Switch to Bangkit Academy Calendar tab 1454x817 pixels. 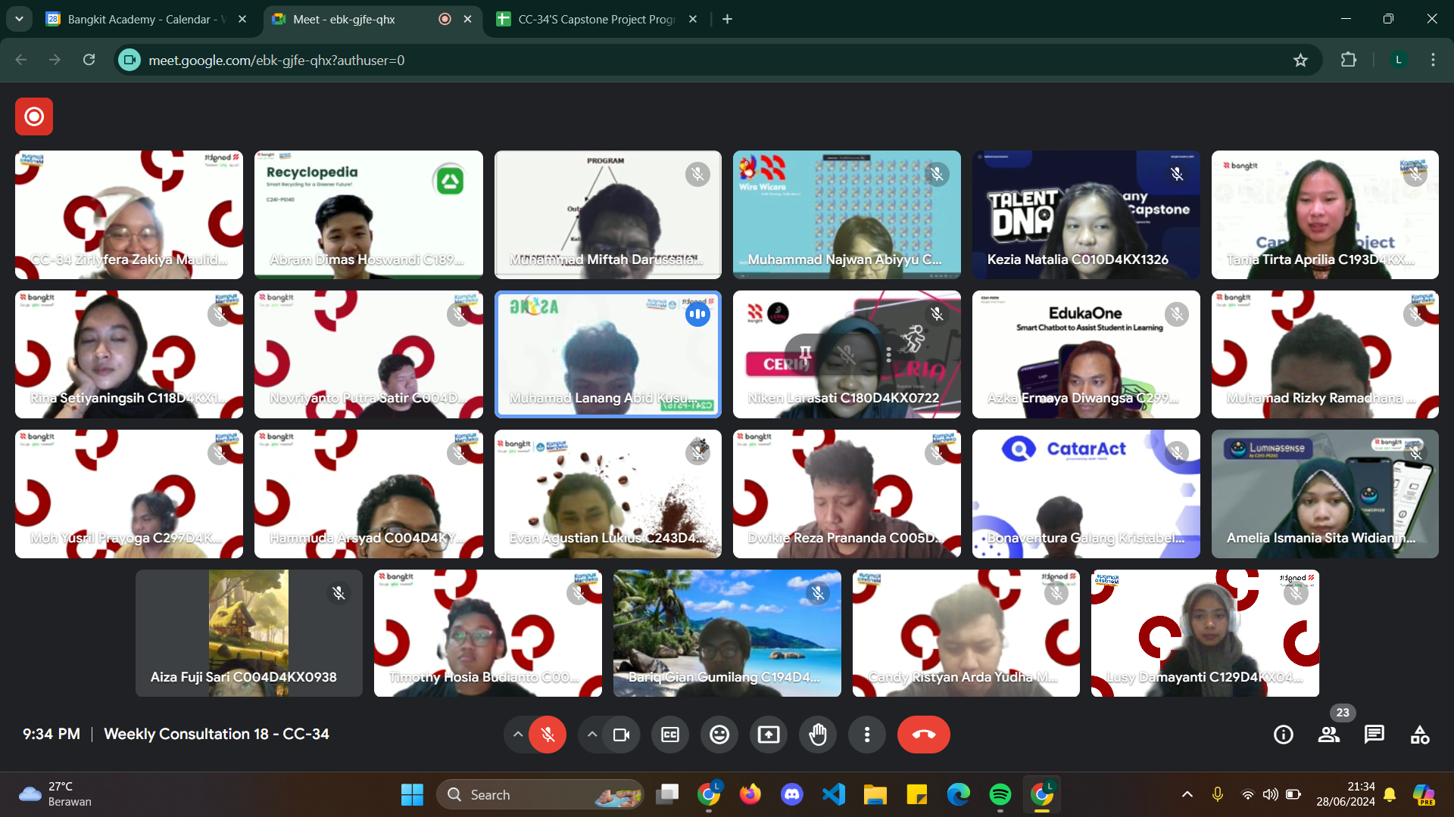tap(144, 19)
